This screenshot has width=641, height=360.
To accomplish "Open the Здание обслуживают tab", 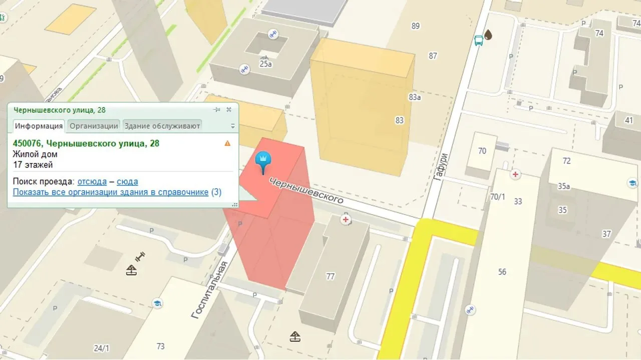I will 162,125.
